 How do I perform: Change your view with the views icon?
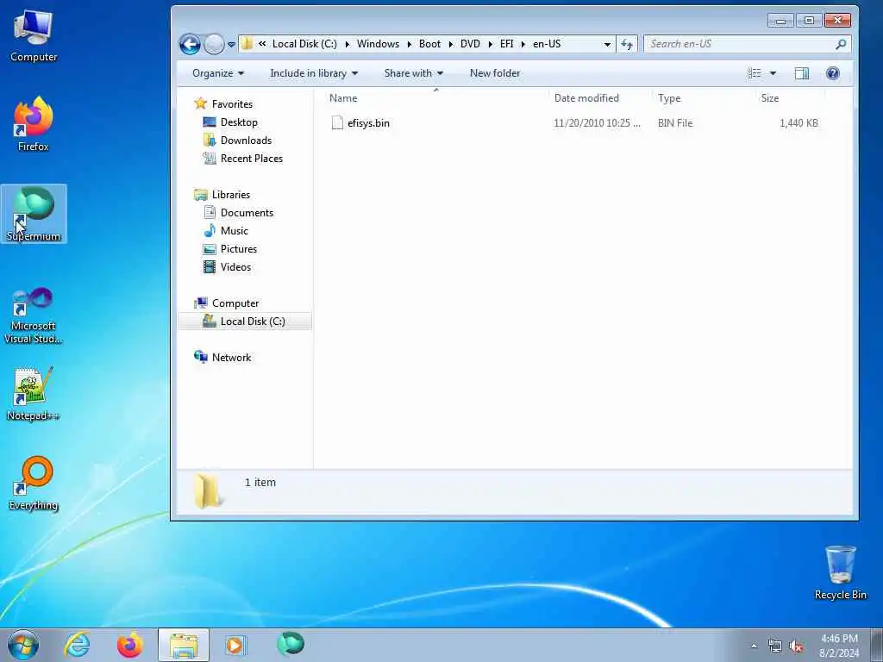coord(754,73)
